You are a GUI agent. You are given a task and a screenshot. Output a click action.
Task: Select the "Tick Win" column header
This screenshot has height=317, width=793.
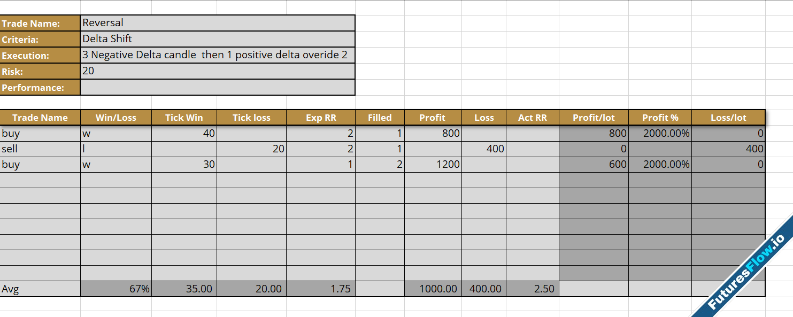coord(184,118)
